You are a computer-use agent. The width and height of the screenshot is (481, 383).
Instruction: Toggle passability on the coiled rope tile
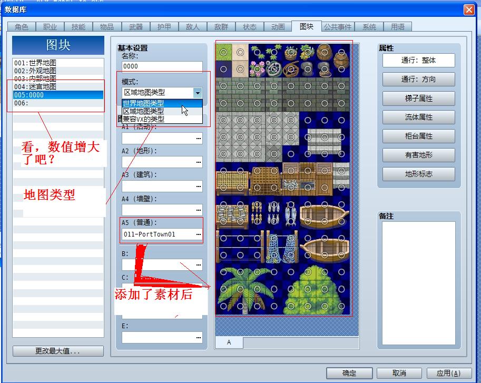point(291,69)
